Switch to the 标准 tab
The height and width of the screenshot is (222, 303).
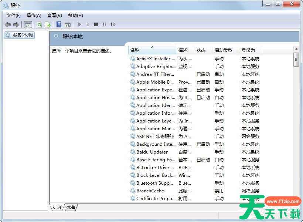coord(71,207)
